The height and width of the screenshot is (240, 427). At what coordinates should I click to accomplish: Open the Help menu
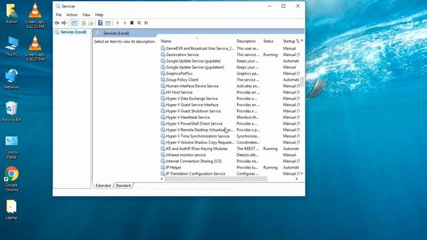coord(99,15)
